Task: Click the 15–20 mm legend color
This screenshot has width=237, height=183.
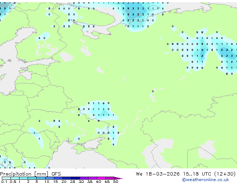Action: (58, 178)
